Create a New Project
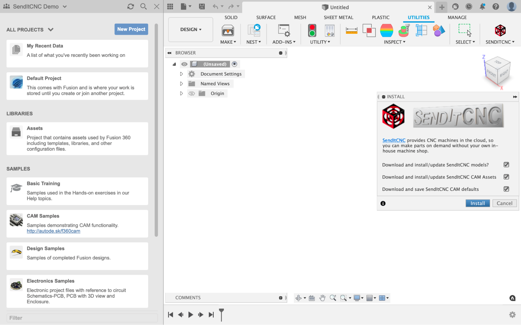Viewport: 521px width, 325px height. coord(131,29)
